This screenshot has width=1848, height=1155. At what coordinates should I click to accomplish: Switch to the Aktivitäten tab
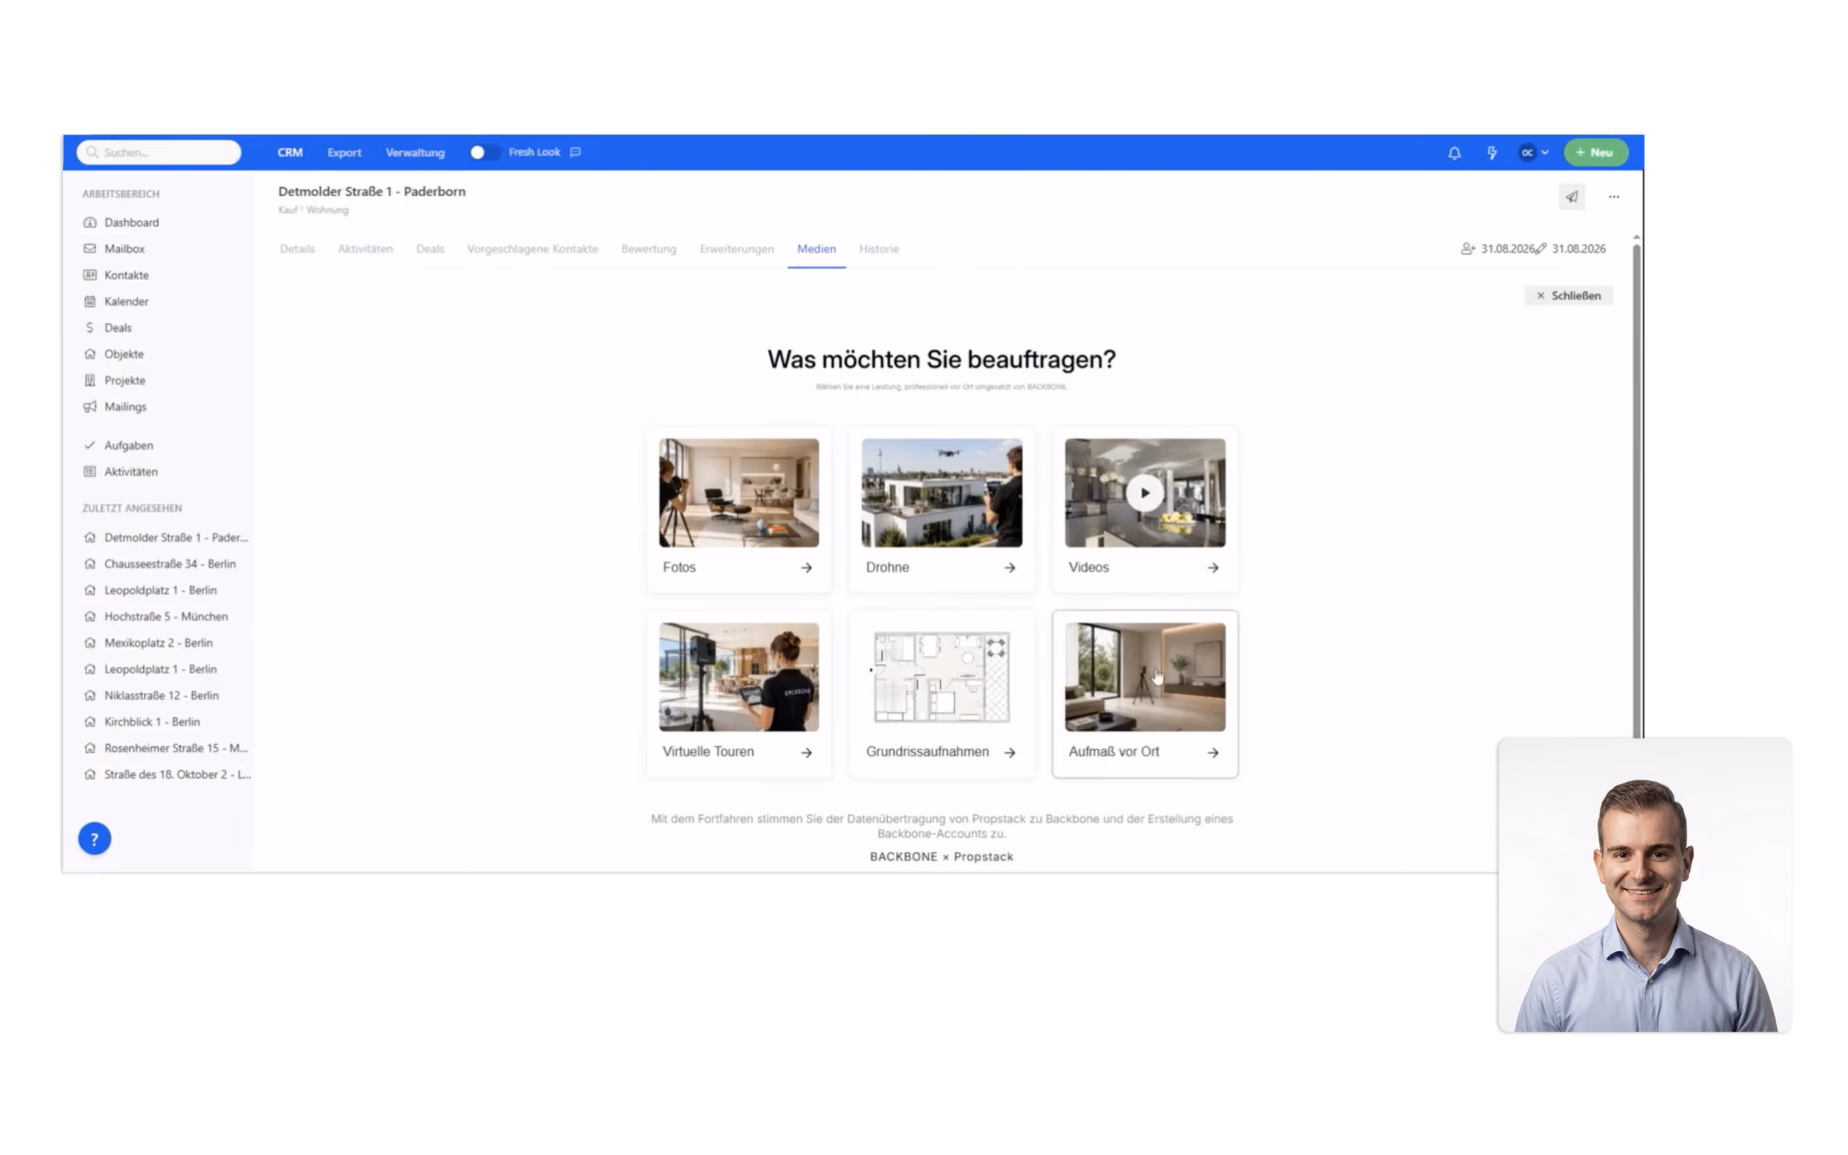tap(365, 249)
